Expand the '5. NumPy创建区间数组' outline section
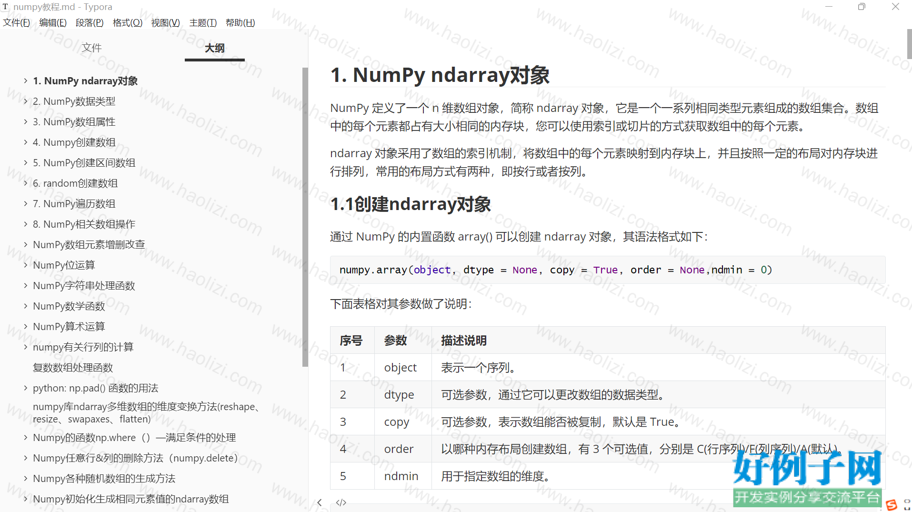 (x=26, y=163)
